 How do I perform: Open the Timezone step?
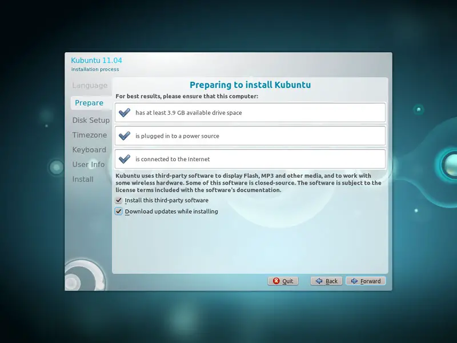click(x=90, y=135)
